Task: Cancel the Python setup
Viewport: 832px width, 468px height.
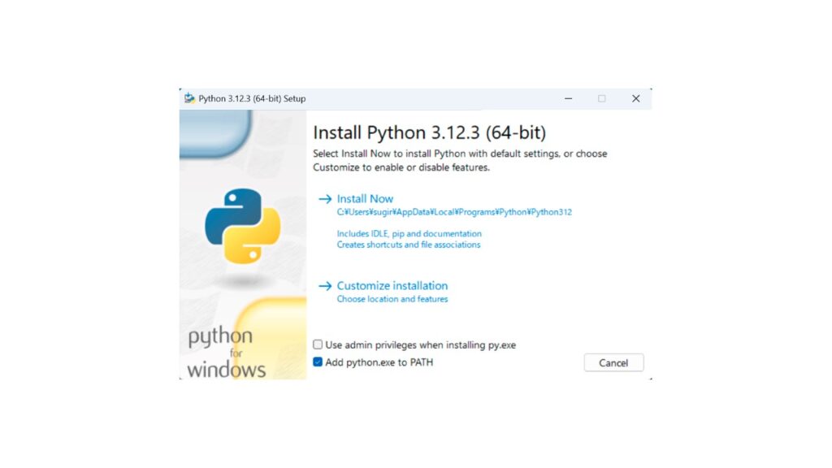Action: (x=613, y=363)
